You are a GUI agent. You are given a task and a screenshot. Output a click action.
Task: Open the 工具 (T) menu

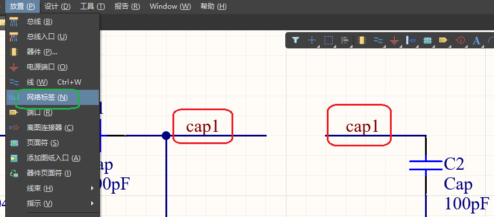92,6
